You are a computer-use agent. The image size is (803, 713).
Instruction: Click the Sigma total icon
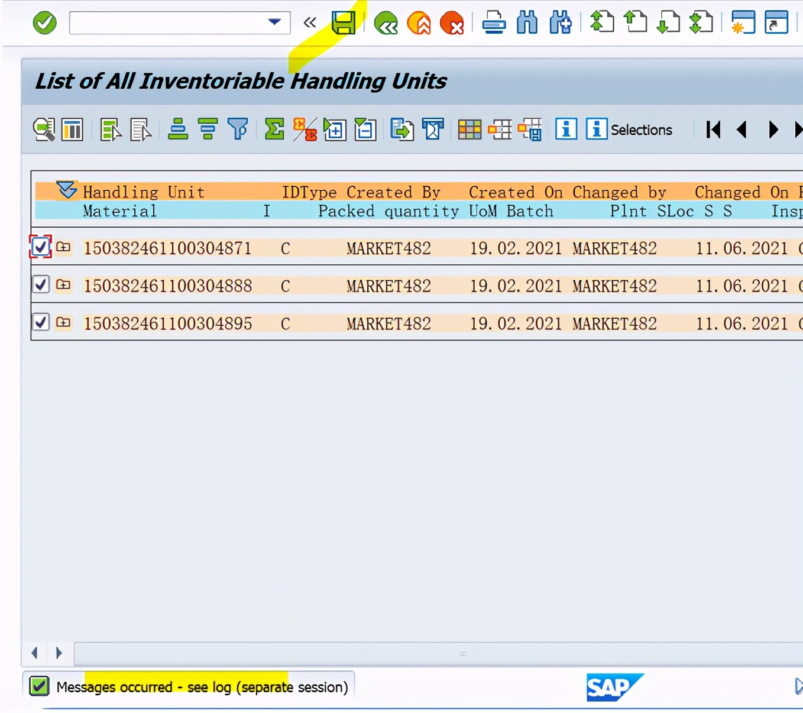[274, 129]
